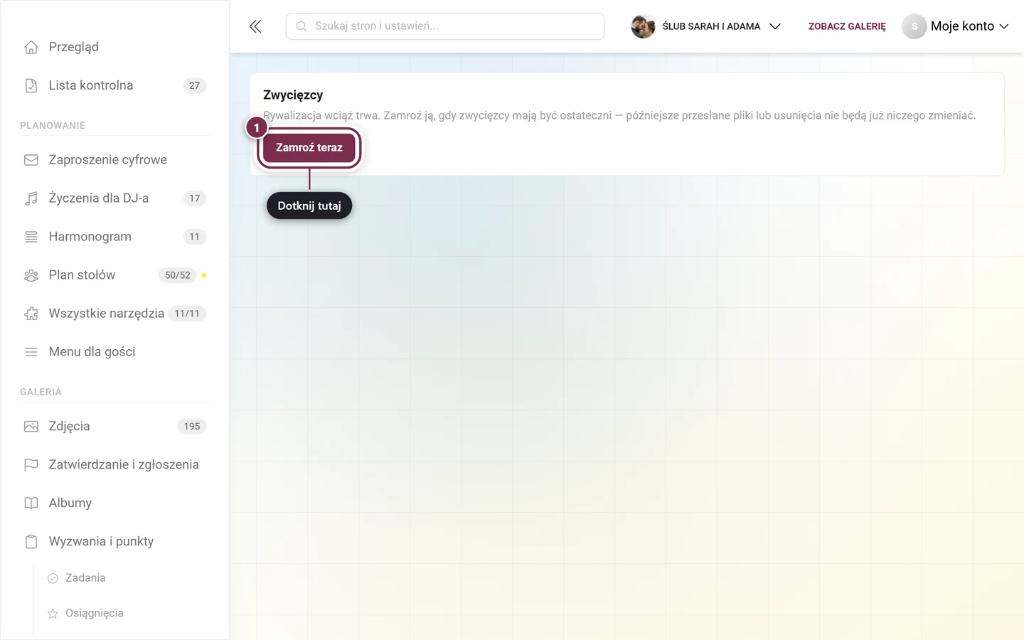Click the Menu dla gości hamburger icon
The image size is (1024, 640).
(31, 352)
